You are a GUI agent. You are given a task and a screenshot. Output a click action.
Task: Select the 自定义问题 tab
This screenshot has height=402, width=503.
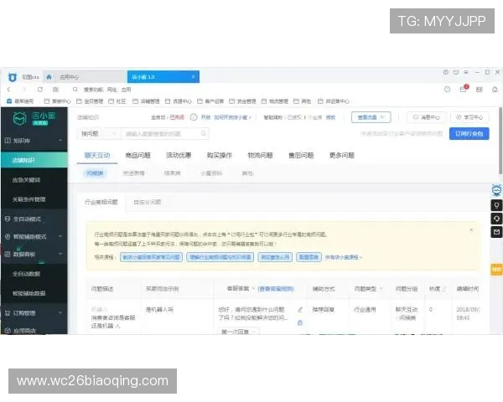tap(148, 202)
